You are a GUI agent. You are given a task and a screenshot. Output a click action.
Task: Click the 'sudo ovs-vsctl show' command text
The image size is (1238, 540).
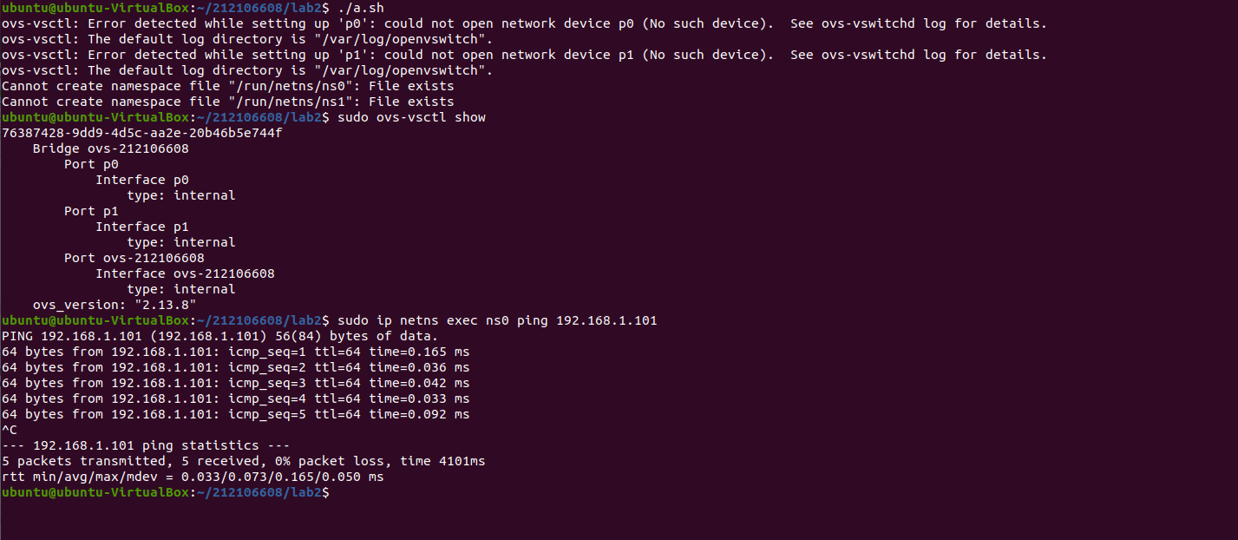tap(411, 117)
